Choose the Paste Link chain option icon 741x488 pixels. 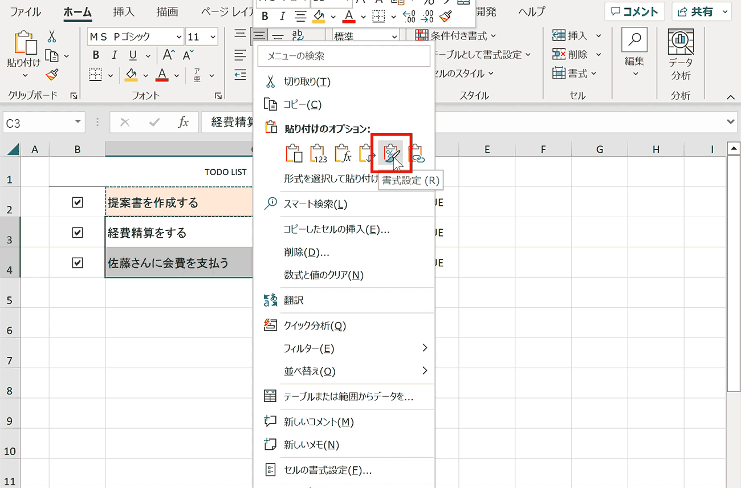pos(417,153)
